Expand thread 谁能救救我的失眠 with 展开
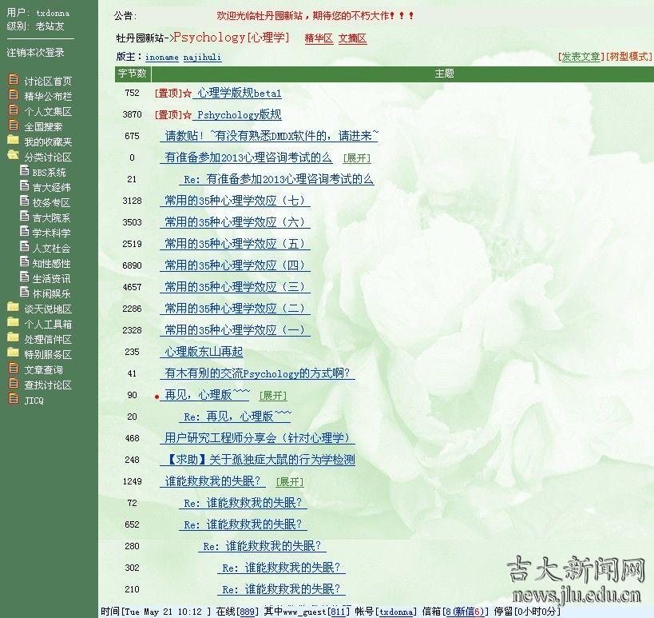 click(x=289, y=482)
